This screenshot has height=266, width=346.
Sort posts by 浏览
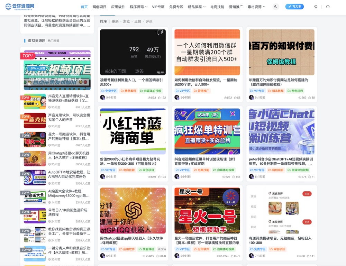[x=126, y=21]
